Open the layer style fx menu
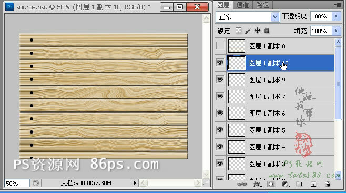Viewport: 346px width, 193px height. (257, 184)
